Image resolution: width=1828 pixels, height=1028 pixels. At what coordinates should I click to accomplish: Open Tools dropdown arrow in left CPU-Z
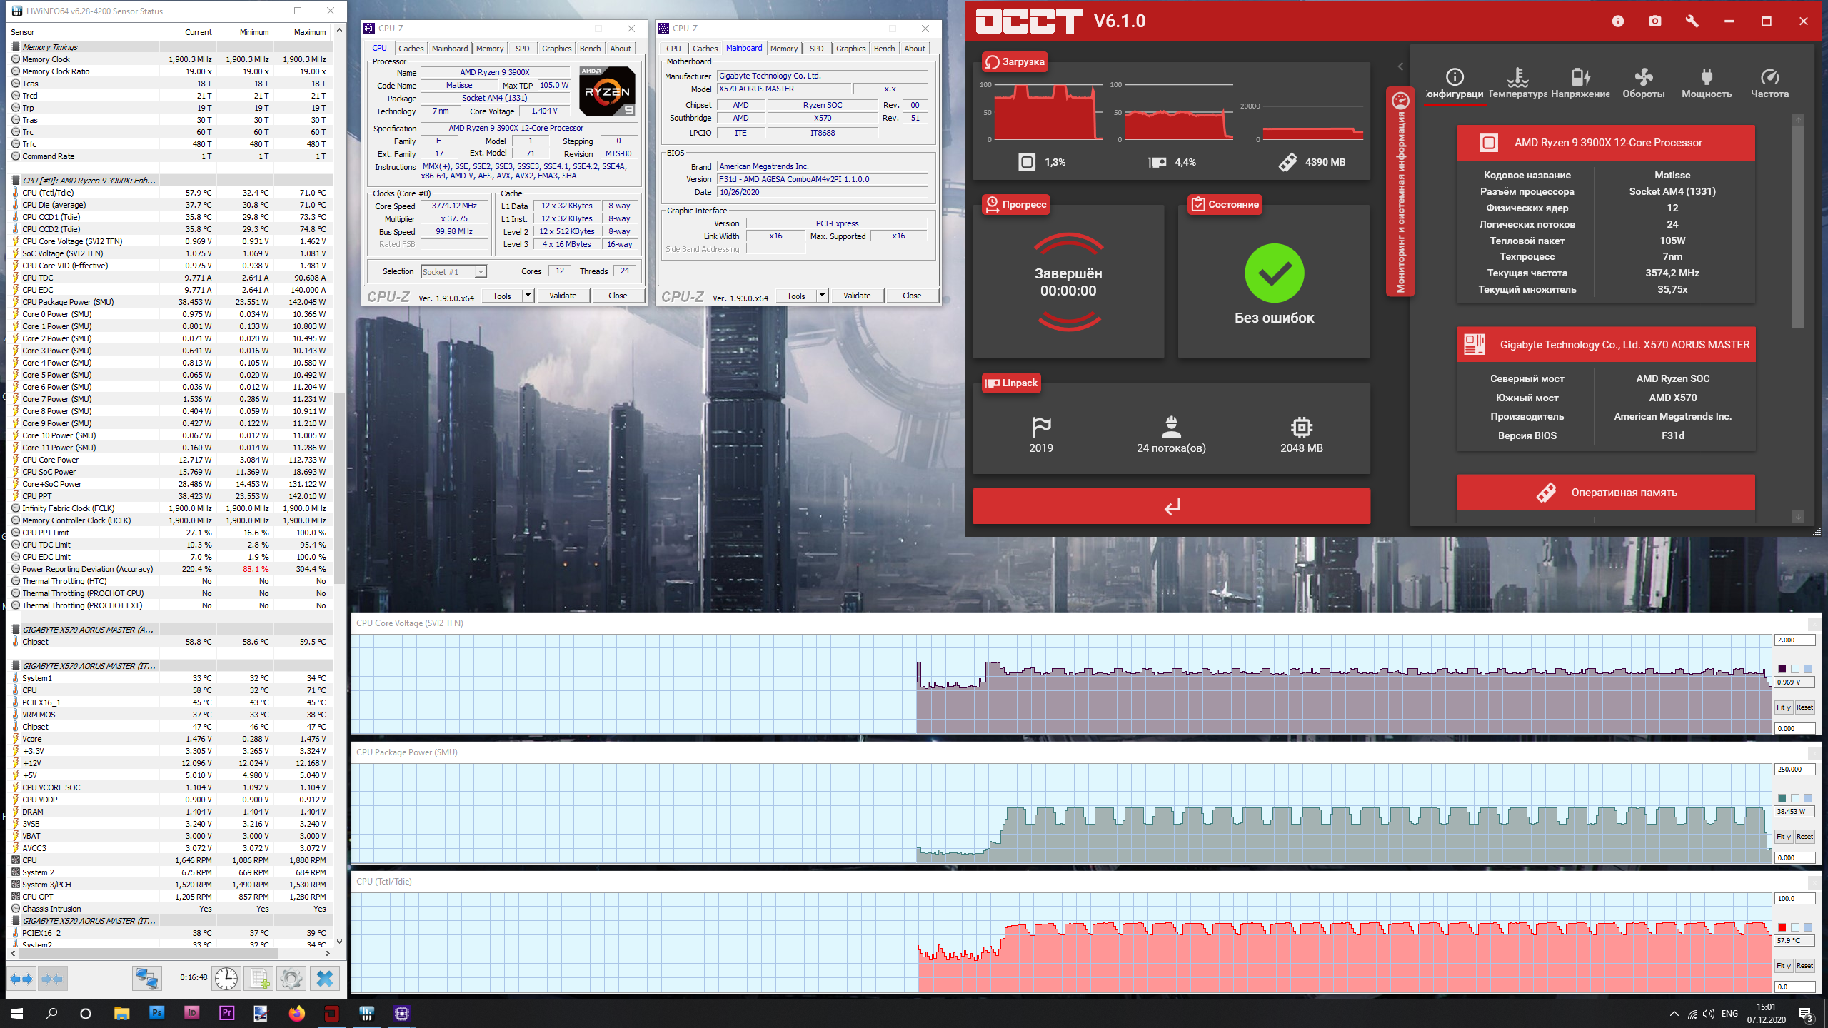528,295
